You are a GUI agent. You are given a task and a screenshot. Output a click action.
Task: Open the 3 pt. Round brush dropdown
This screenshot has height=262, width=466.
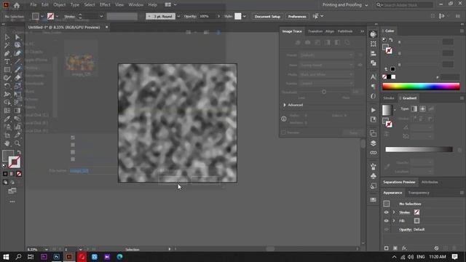click(178, 16)
